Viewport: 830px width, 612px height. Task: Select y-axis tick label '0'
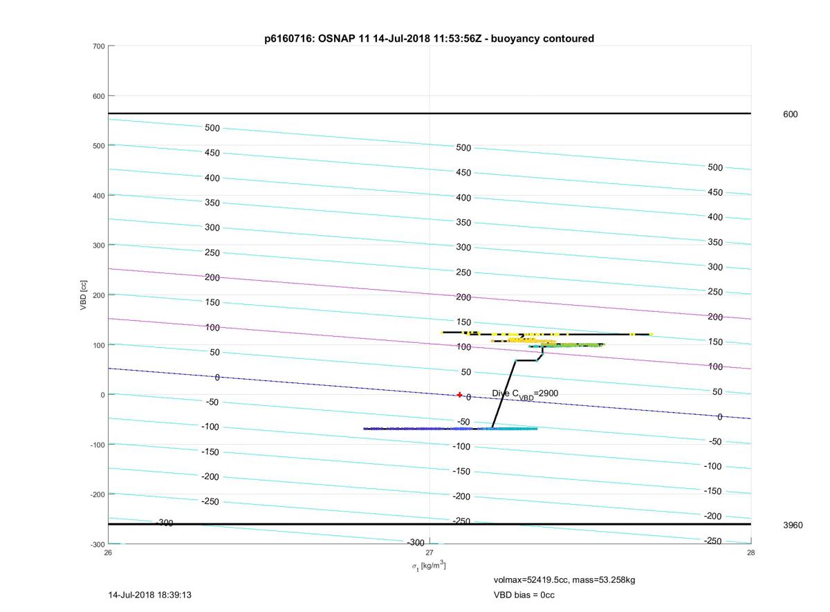coord(103,395)
